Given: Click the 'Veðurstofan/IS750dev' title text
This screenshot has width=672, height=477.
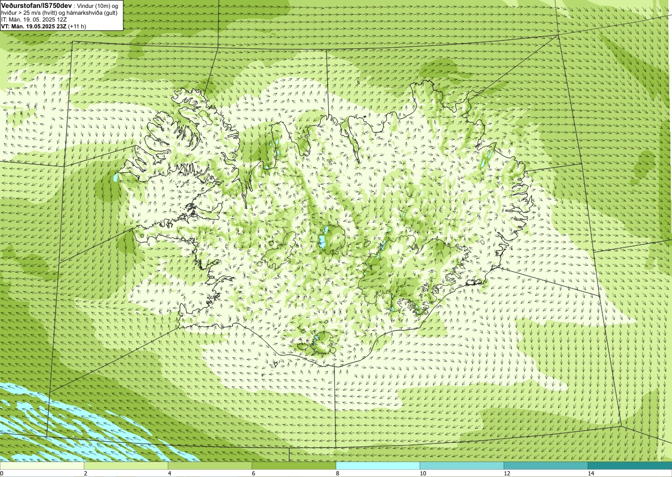Looking at the screenshot, I should 37,6.
